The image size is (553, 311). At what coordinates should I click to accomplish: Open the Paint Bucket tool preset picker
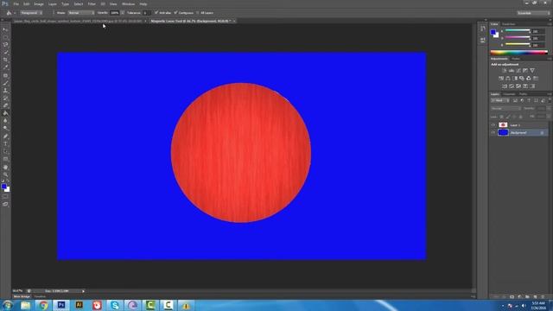pos(10,13)
